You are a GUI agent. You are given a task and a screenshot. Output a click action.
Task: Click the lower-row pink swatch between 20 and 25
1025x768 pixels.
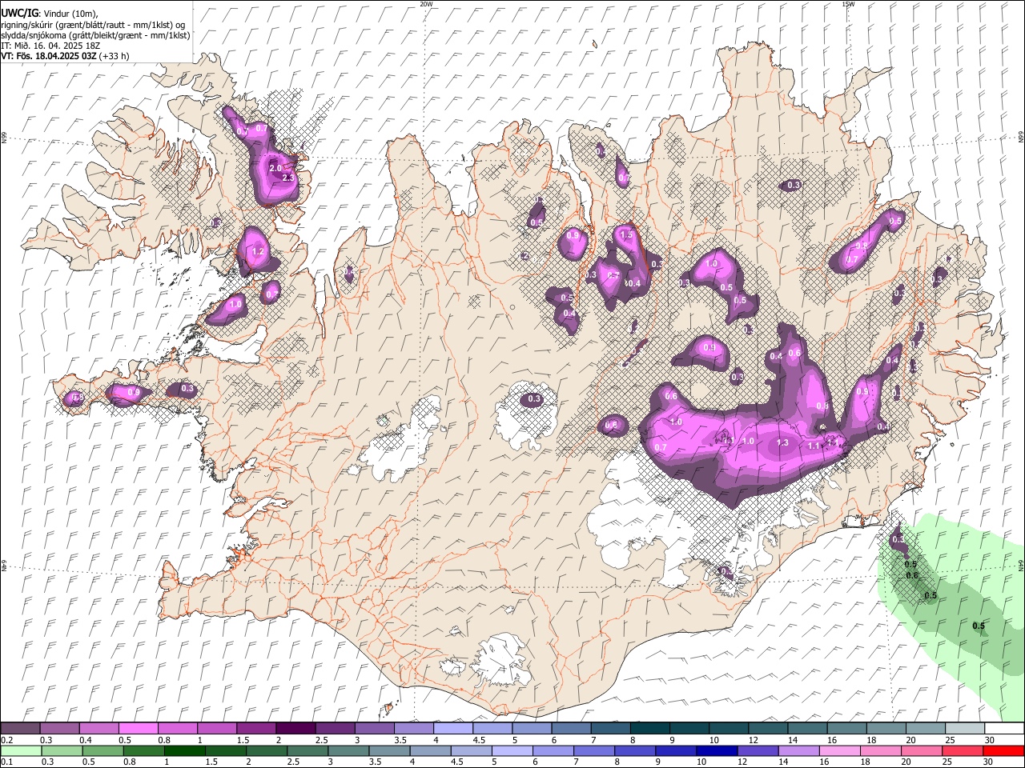pyautogui.click(x=920, y=750)
